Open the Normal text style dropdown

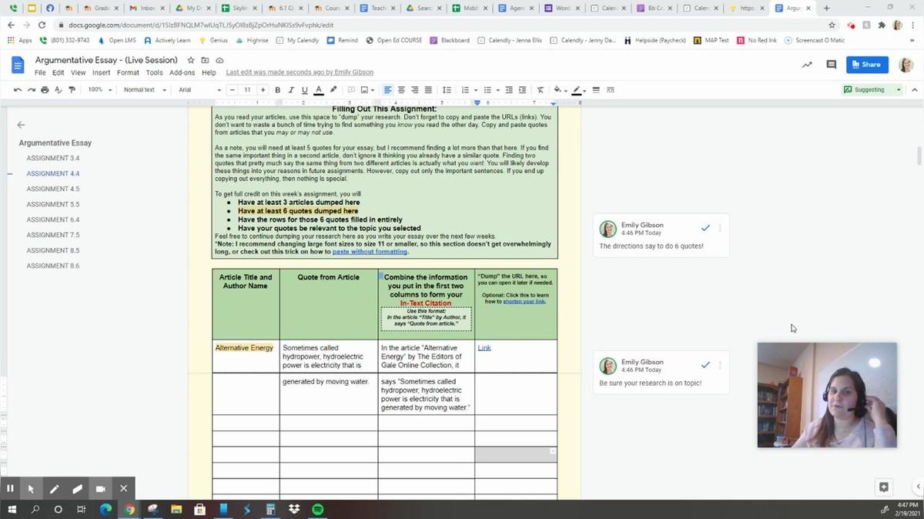coord(143,90)
